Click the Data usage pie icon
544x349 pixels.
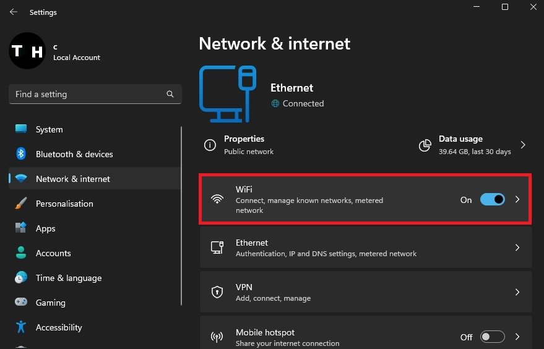[425, 145]
